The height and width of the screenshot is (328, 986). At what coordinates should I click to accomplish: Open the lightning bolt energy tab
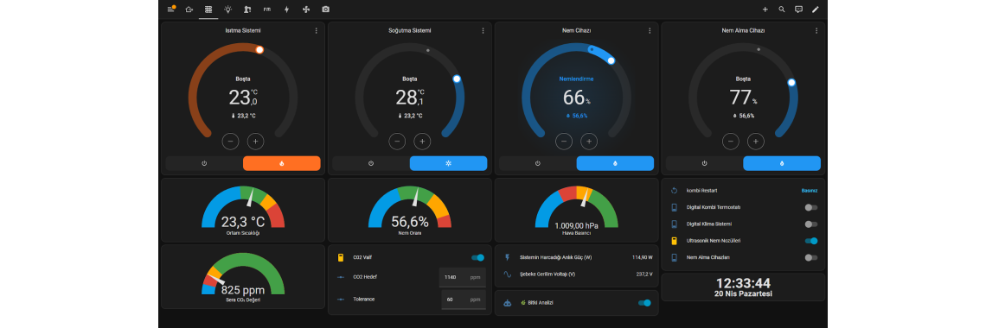point(287,9)
